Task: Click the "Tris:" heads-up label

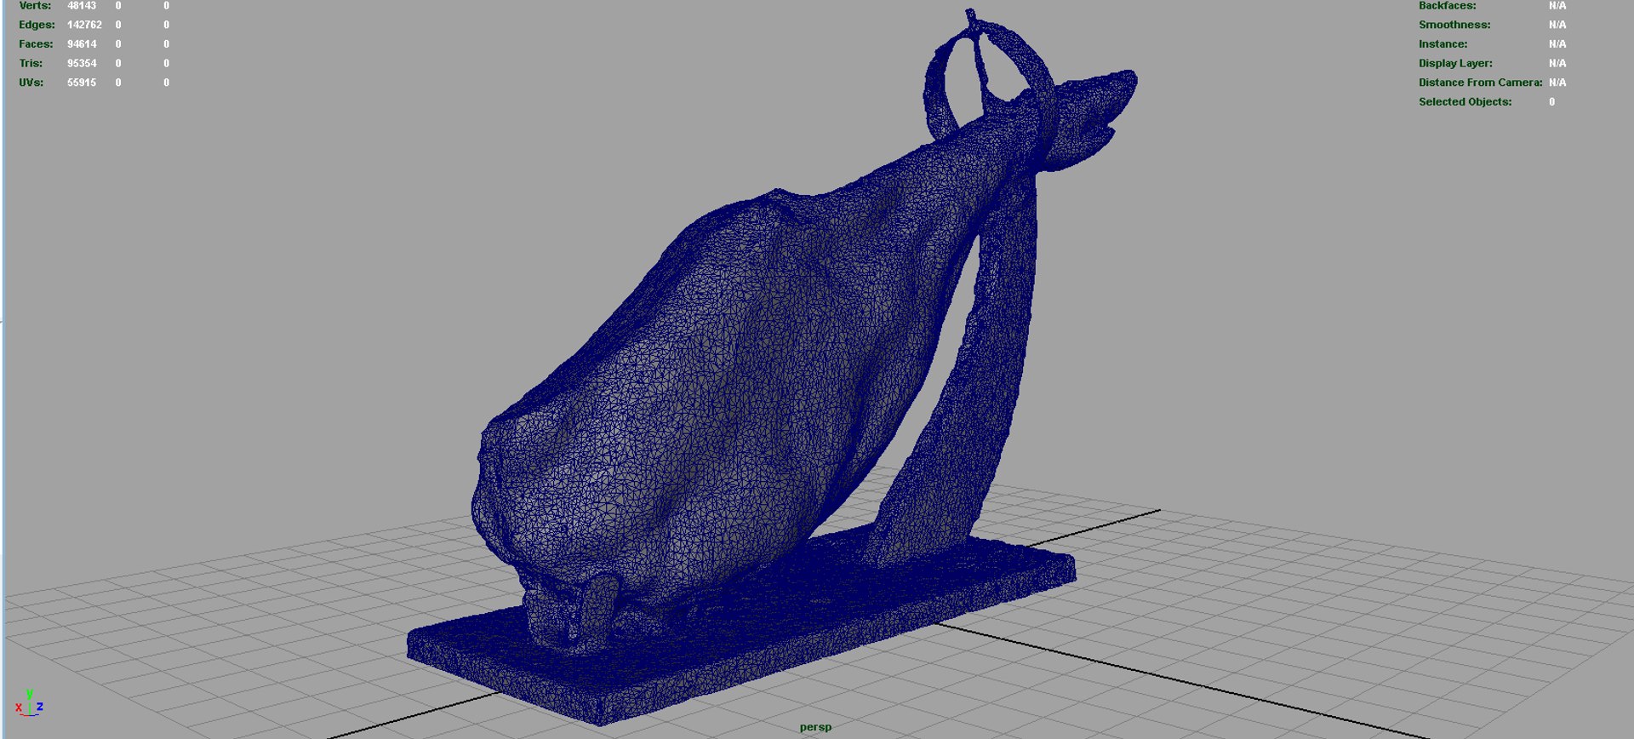Action: [x=31, y=63]
